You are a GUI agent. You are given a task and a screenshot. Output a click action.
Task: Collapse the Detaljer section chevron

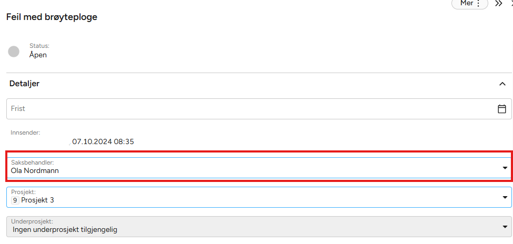(502, 84)
